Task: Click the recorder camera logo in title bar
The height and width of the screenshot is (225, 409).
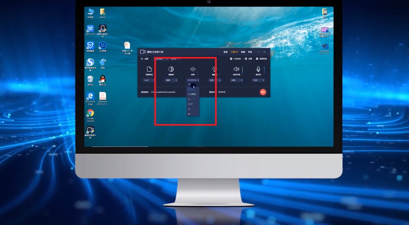Action: (x=143, y=52)
